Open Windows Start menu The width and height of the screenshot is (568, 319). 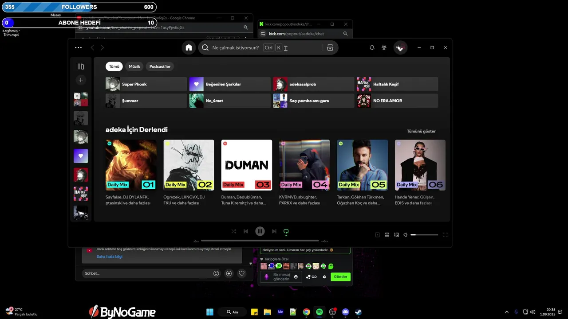point(210,312)
